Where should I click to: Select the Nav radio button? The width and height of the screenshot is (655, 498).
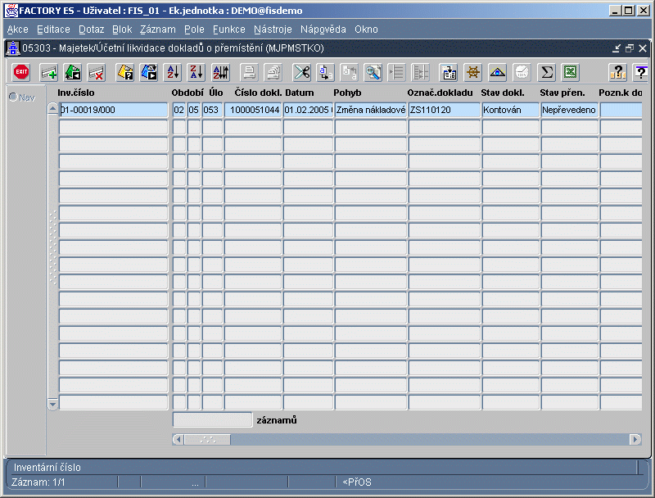[x=13, y=97]
